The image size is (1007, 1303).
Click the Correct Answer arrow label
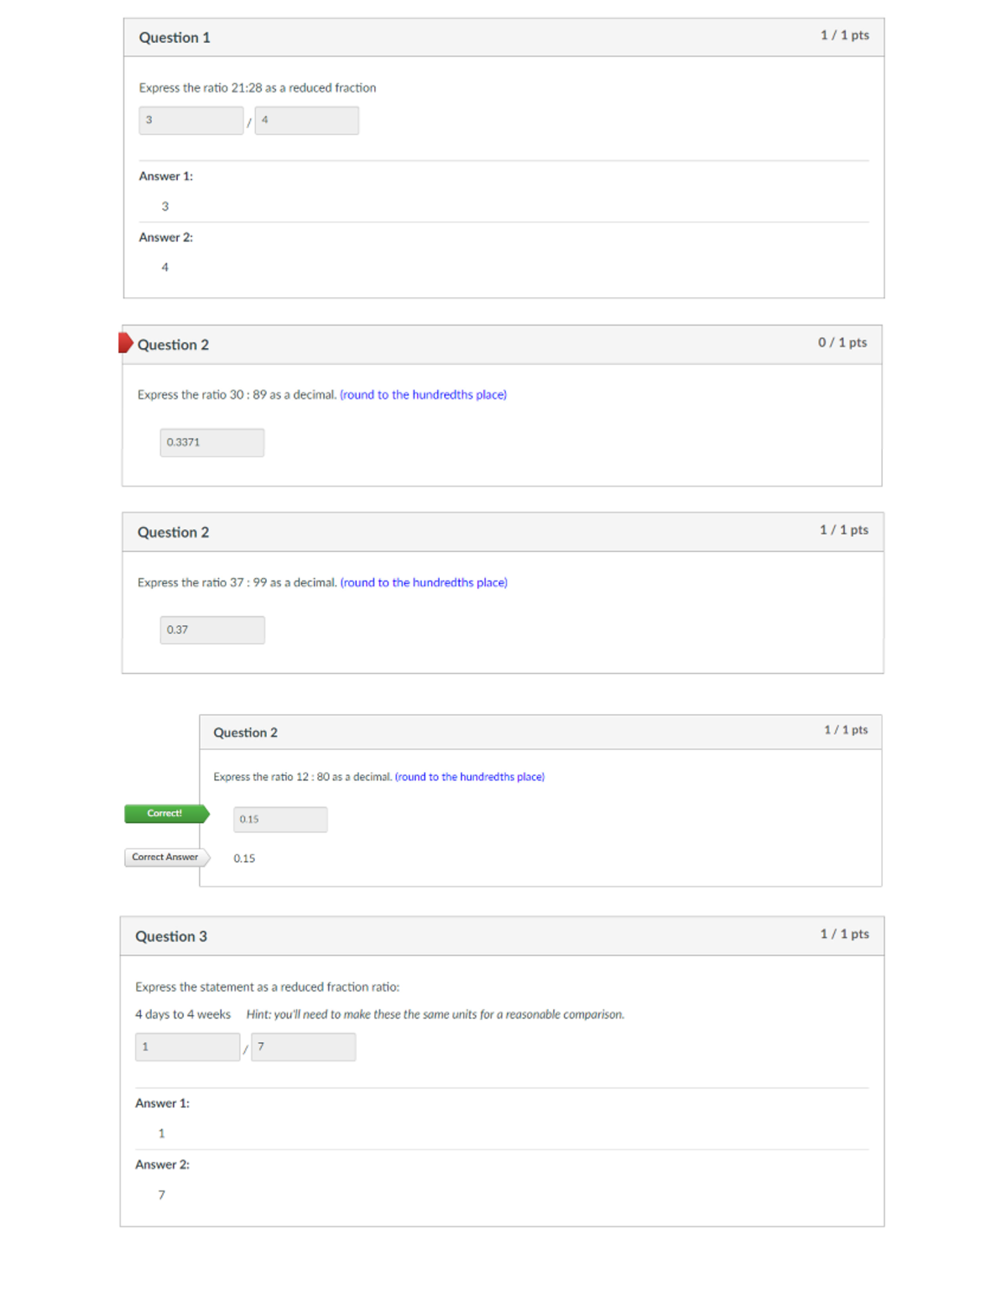[x=166, y=857]
